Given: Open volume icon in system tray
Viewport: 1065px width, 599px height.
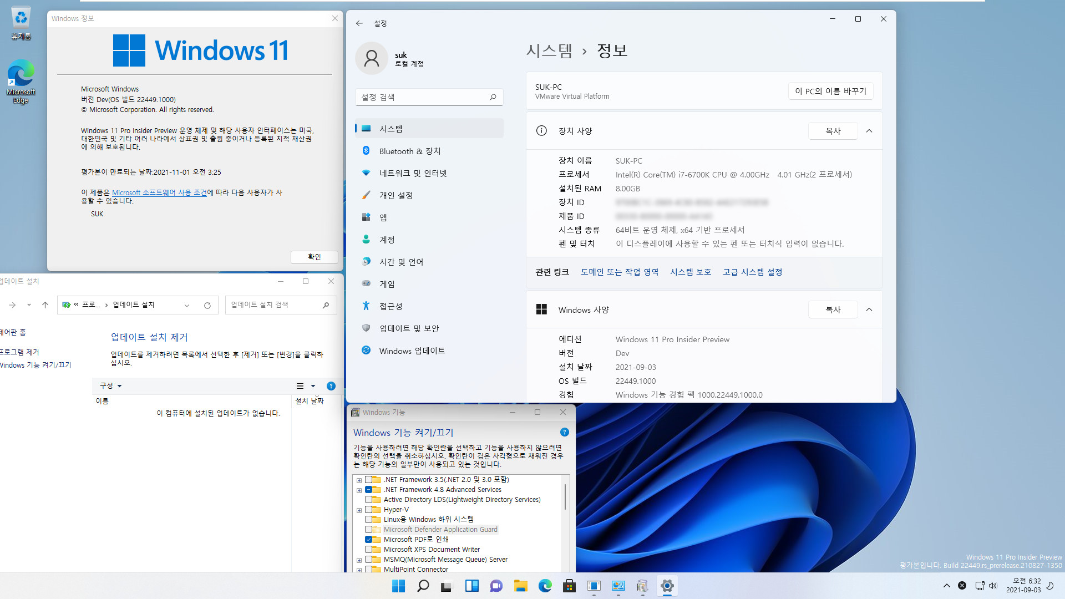Looking at the screenshot, I should 993,586.
